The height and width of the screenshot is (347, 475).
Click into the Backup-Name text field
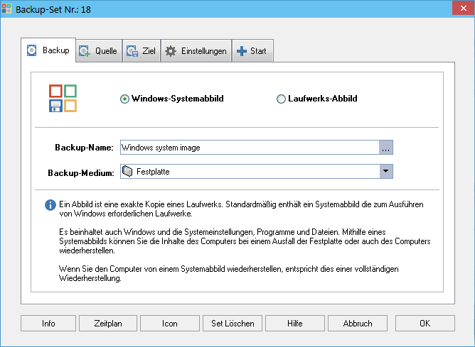pyautogui.click(x=250, y=147)
